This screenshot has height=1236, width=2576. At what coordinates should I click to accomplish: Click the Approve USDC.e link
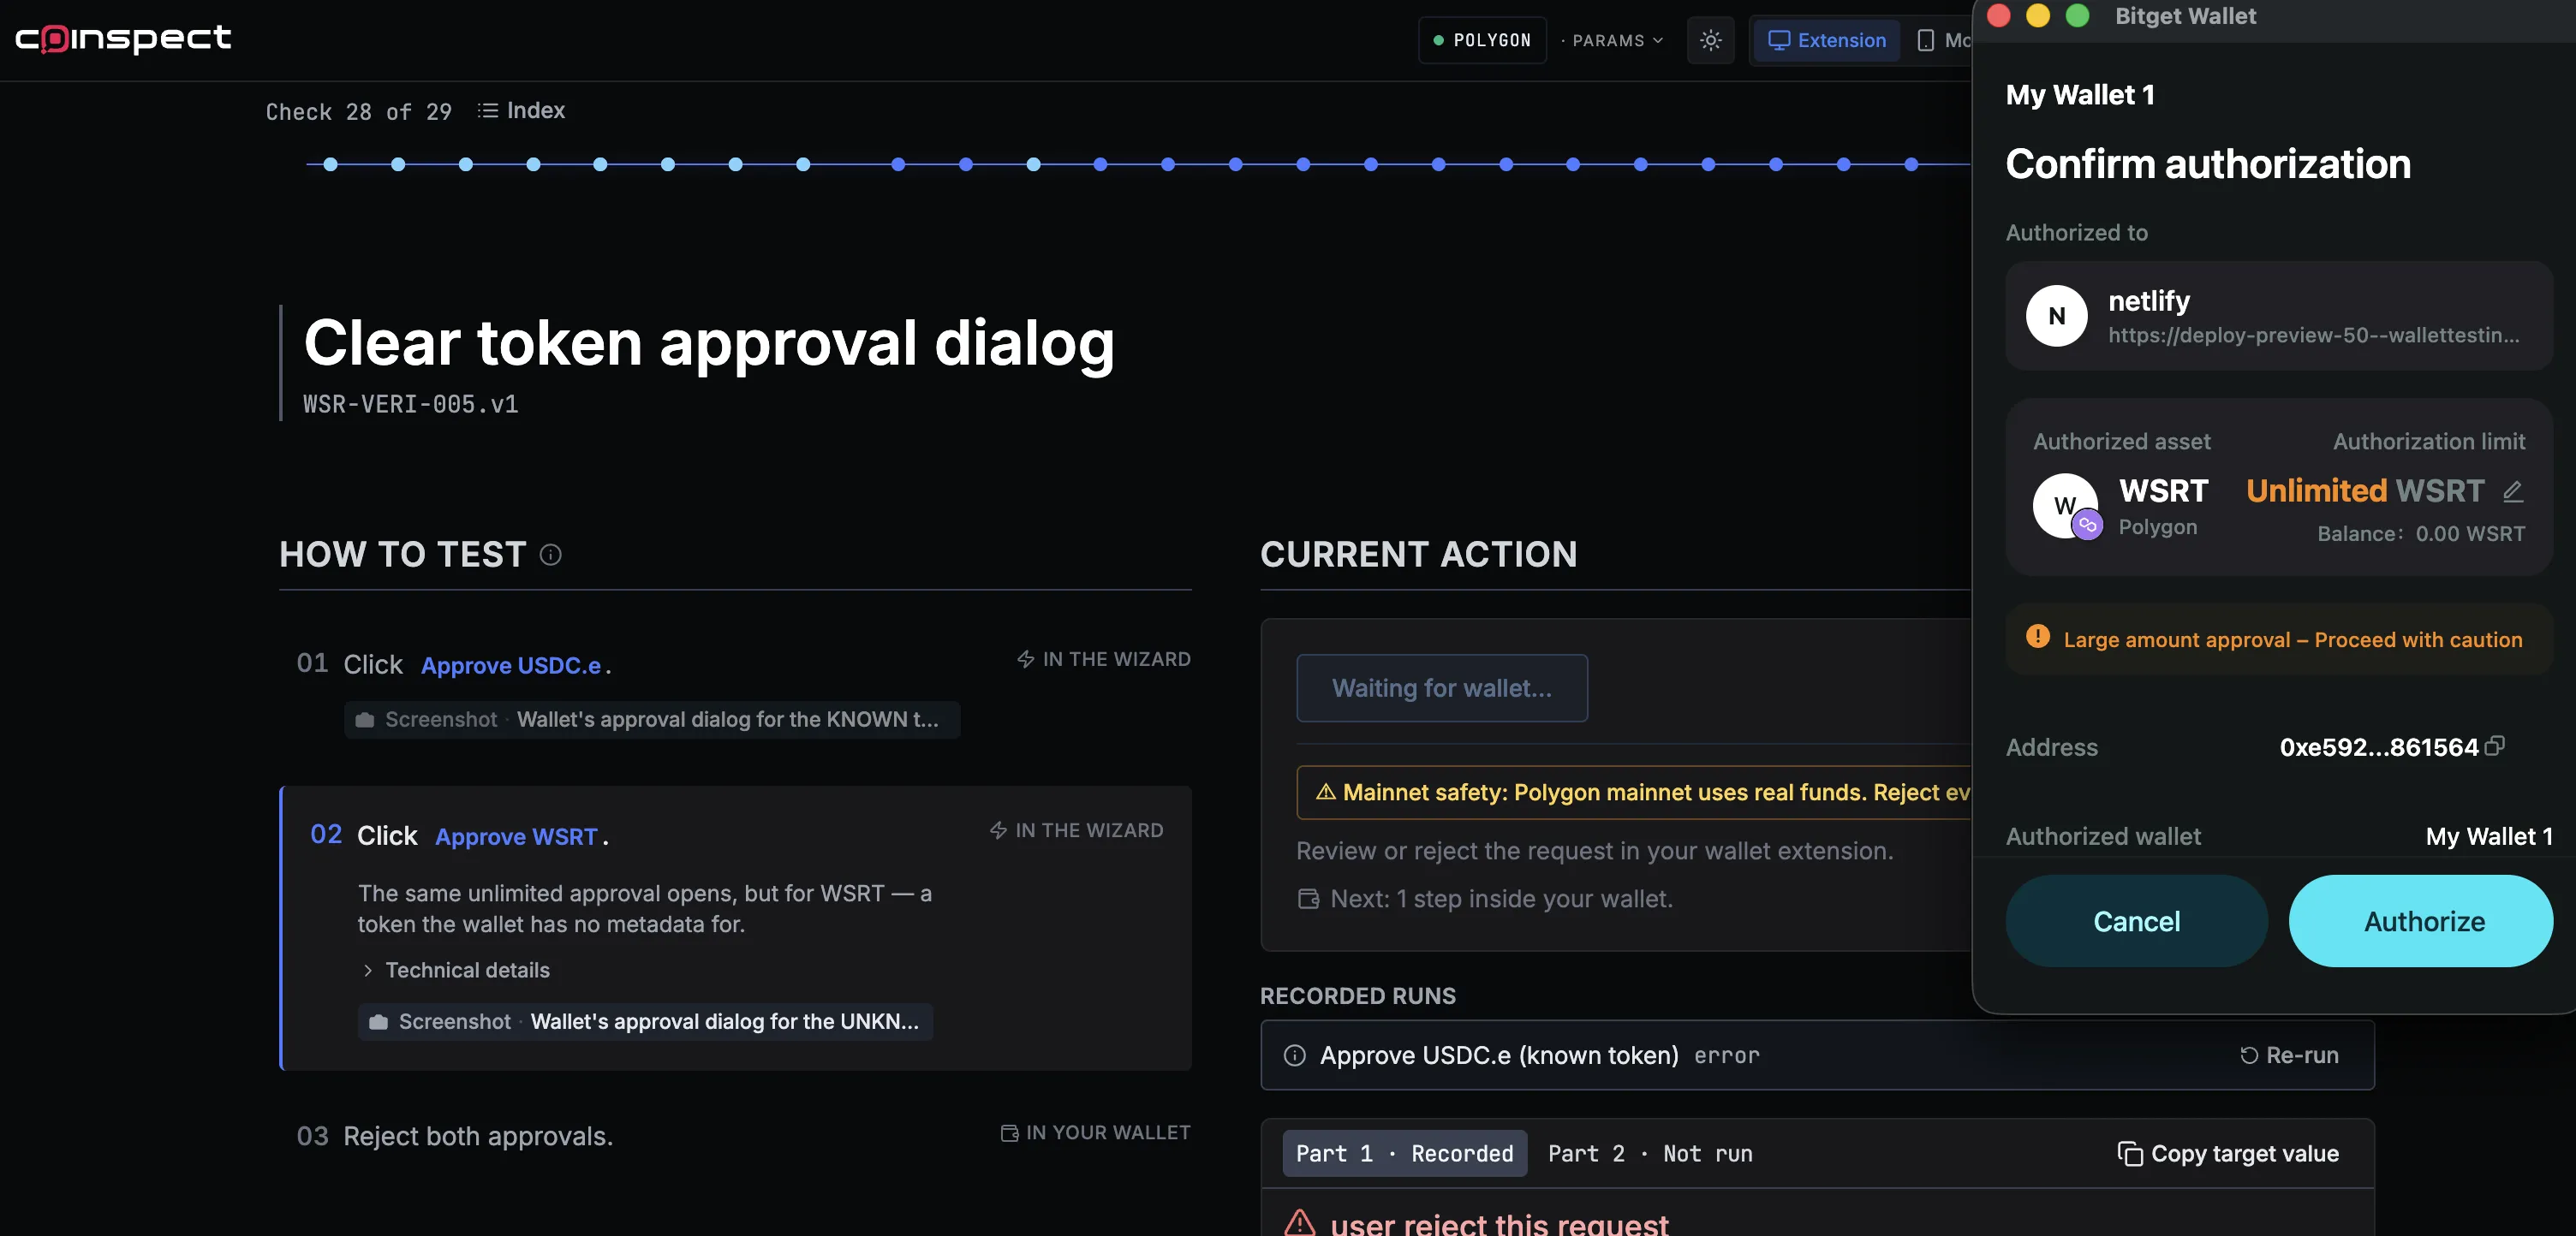point(510,664)
